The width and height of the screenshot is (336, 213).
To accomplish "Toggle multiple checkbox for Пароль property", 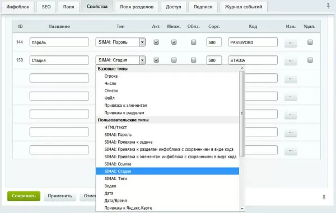I will click(x=174, y=42).
